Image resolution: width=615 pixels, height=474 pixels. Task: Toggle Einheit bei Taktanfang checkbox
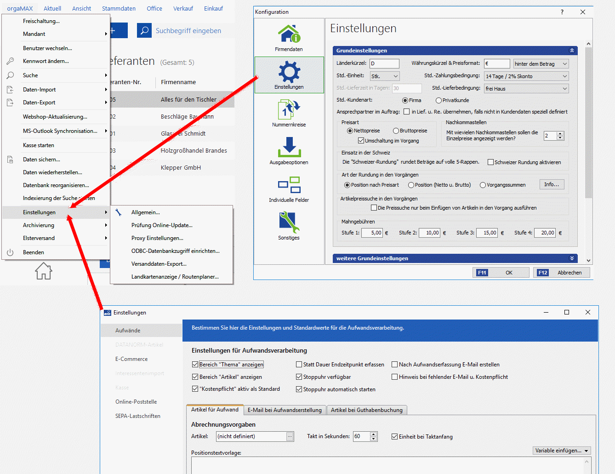point(394,437)
